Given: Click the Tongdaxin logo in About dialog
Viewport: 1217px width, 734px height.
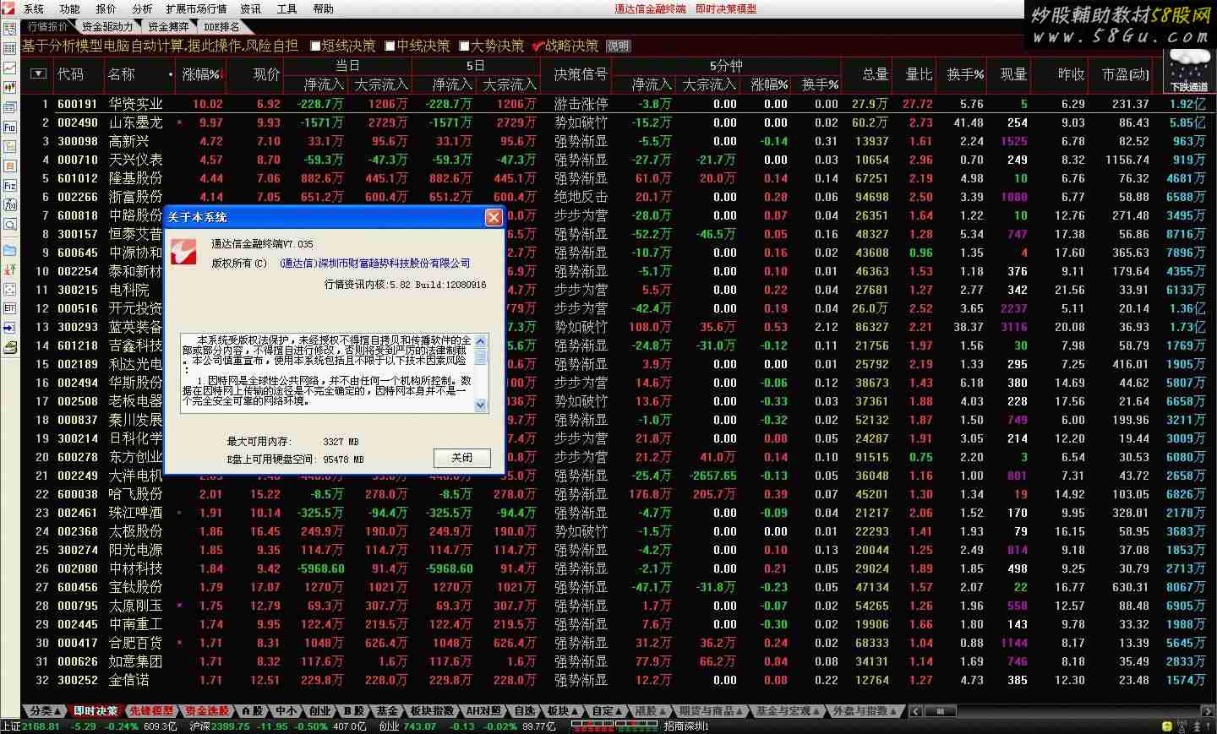Looking at the screenshot, I should coord(183,251).
